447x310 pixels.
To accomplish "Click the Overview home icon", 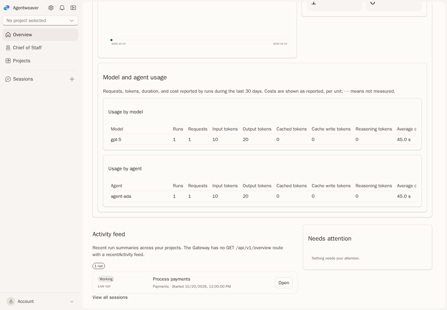I will 8,35.
